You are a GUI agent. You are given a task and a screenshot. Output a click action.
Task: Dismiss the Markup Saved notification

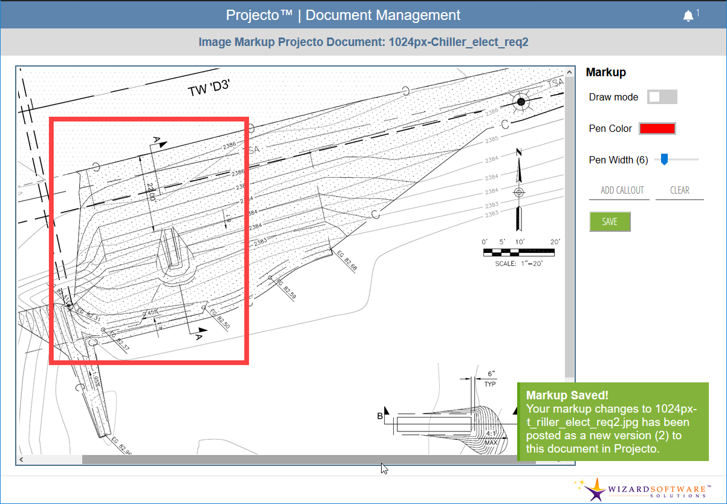click(613, 422)
